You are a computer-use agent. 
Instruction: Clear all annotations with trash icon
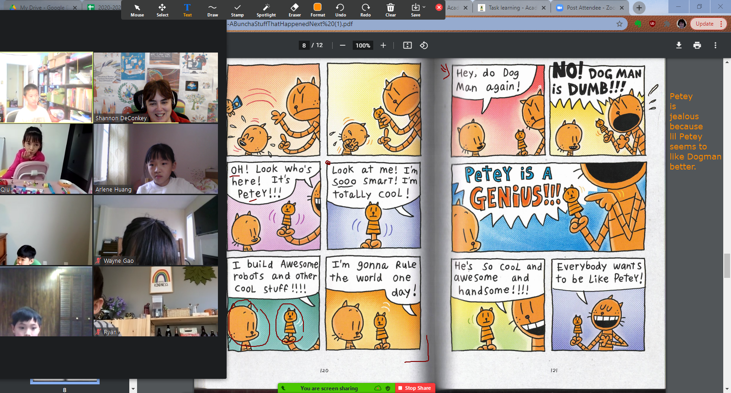[x=391, y=10]
